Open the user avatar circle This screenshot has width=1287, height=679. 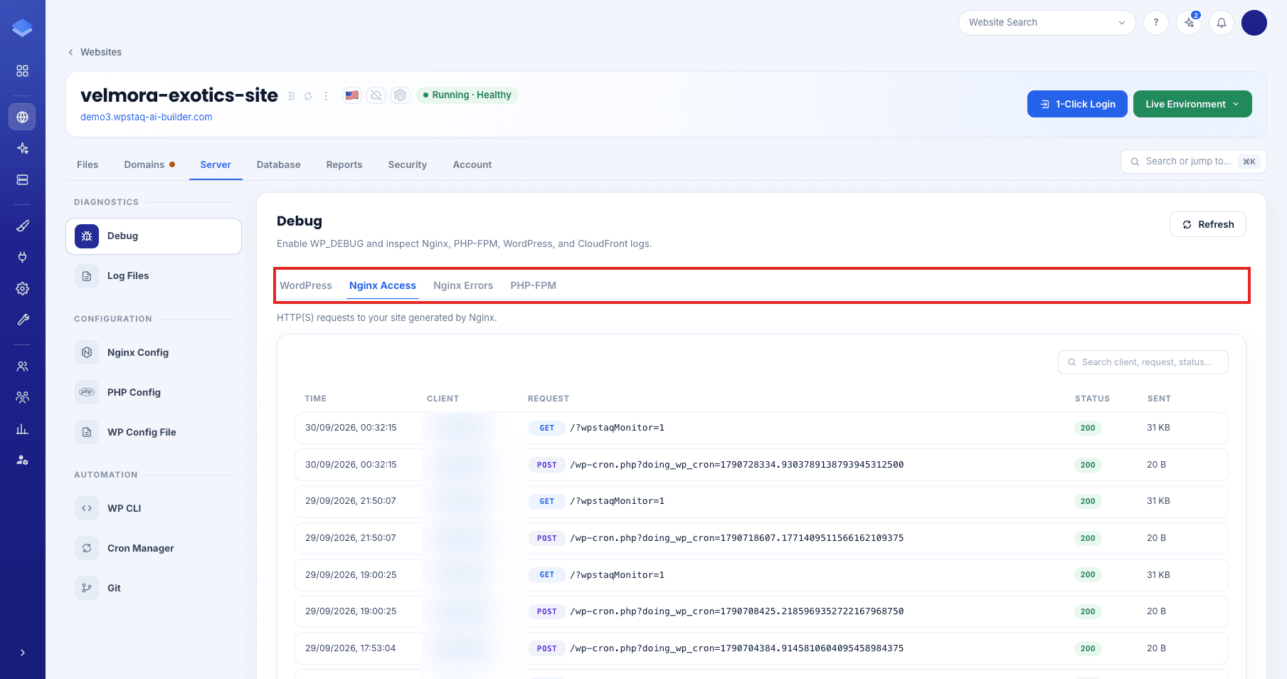(1254, 23)
